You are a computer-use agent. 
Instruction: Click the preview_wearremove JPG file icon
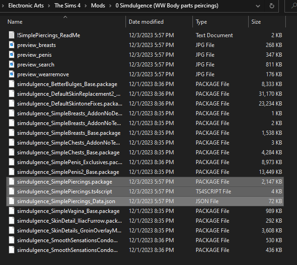12,74
